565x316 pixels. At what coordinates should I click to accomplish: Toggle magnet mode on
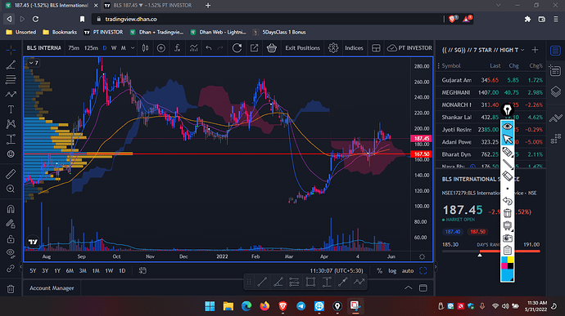click(x=11, y=209)
